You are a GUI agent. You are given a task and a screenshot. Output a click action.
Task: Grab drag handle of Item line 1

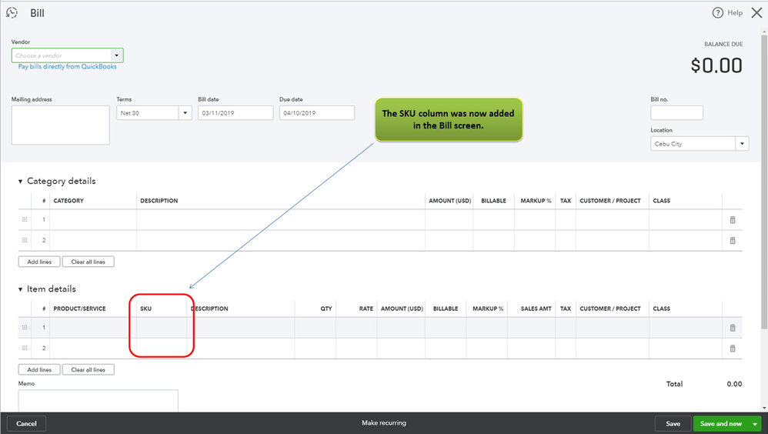point(25,327)
